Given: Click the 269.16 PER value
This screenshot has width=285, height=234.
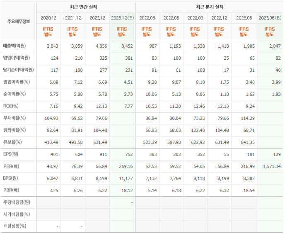Looking at the screenshot, I should pos(126,166).
